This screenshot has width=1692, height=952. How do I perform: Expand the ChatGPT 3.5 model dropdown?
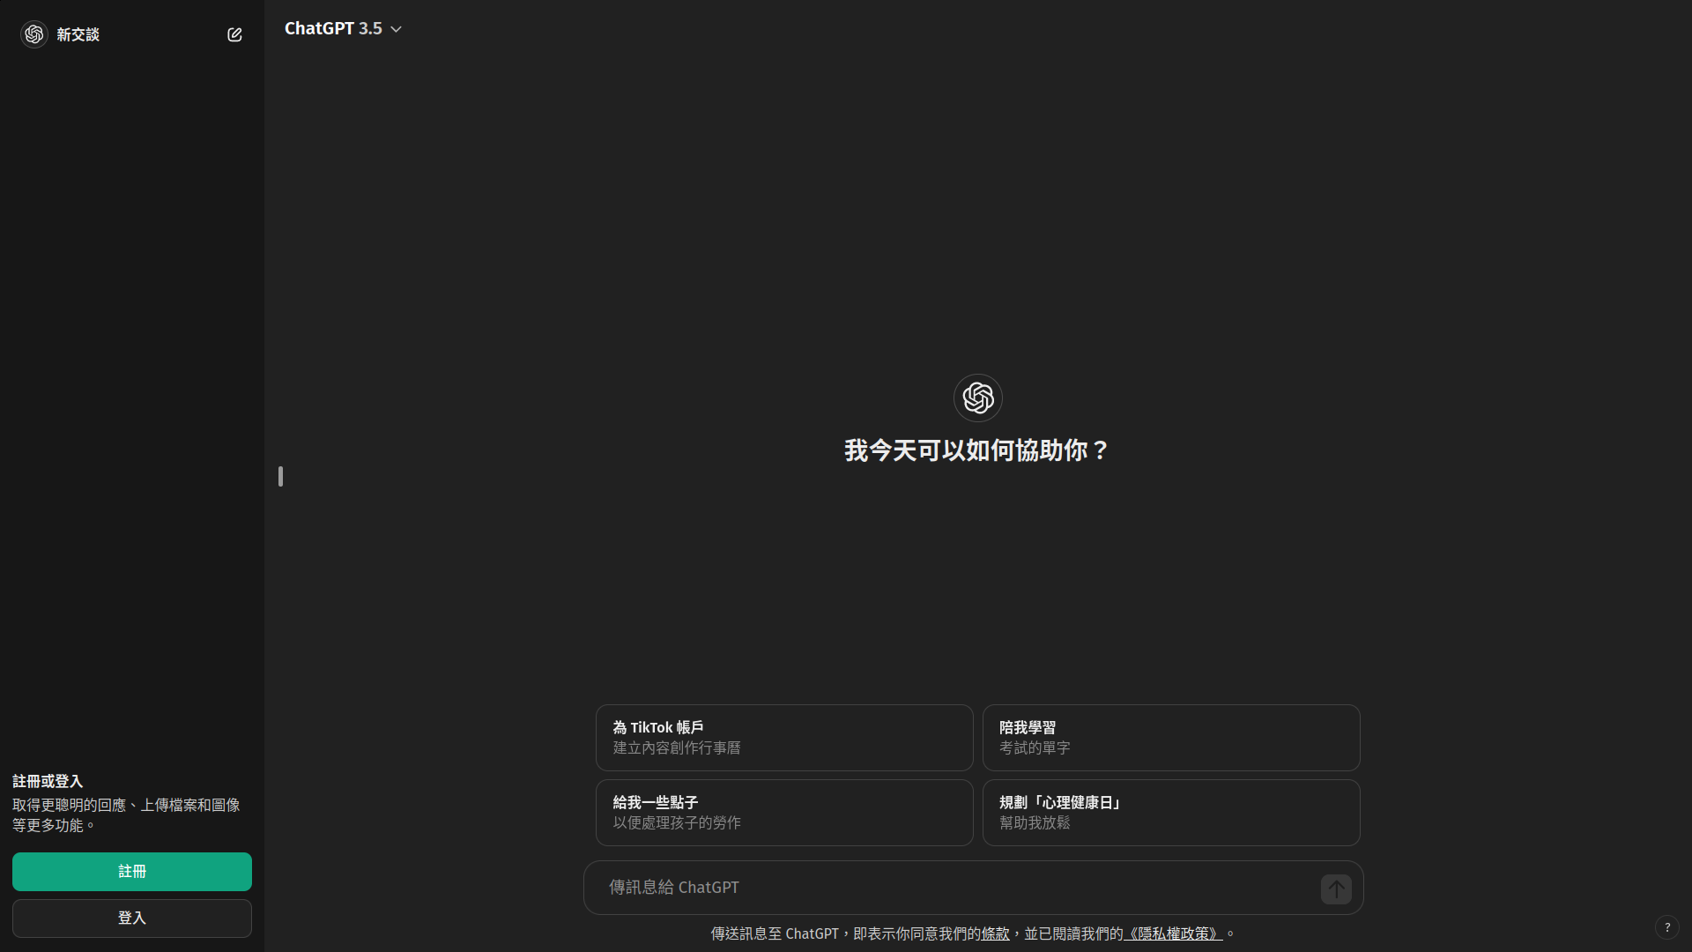coord(333,29)
